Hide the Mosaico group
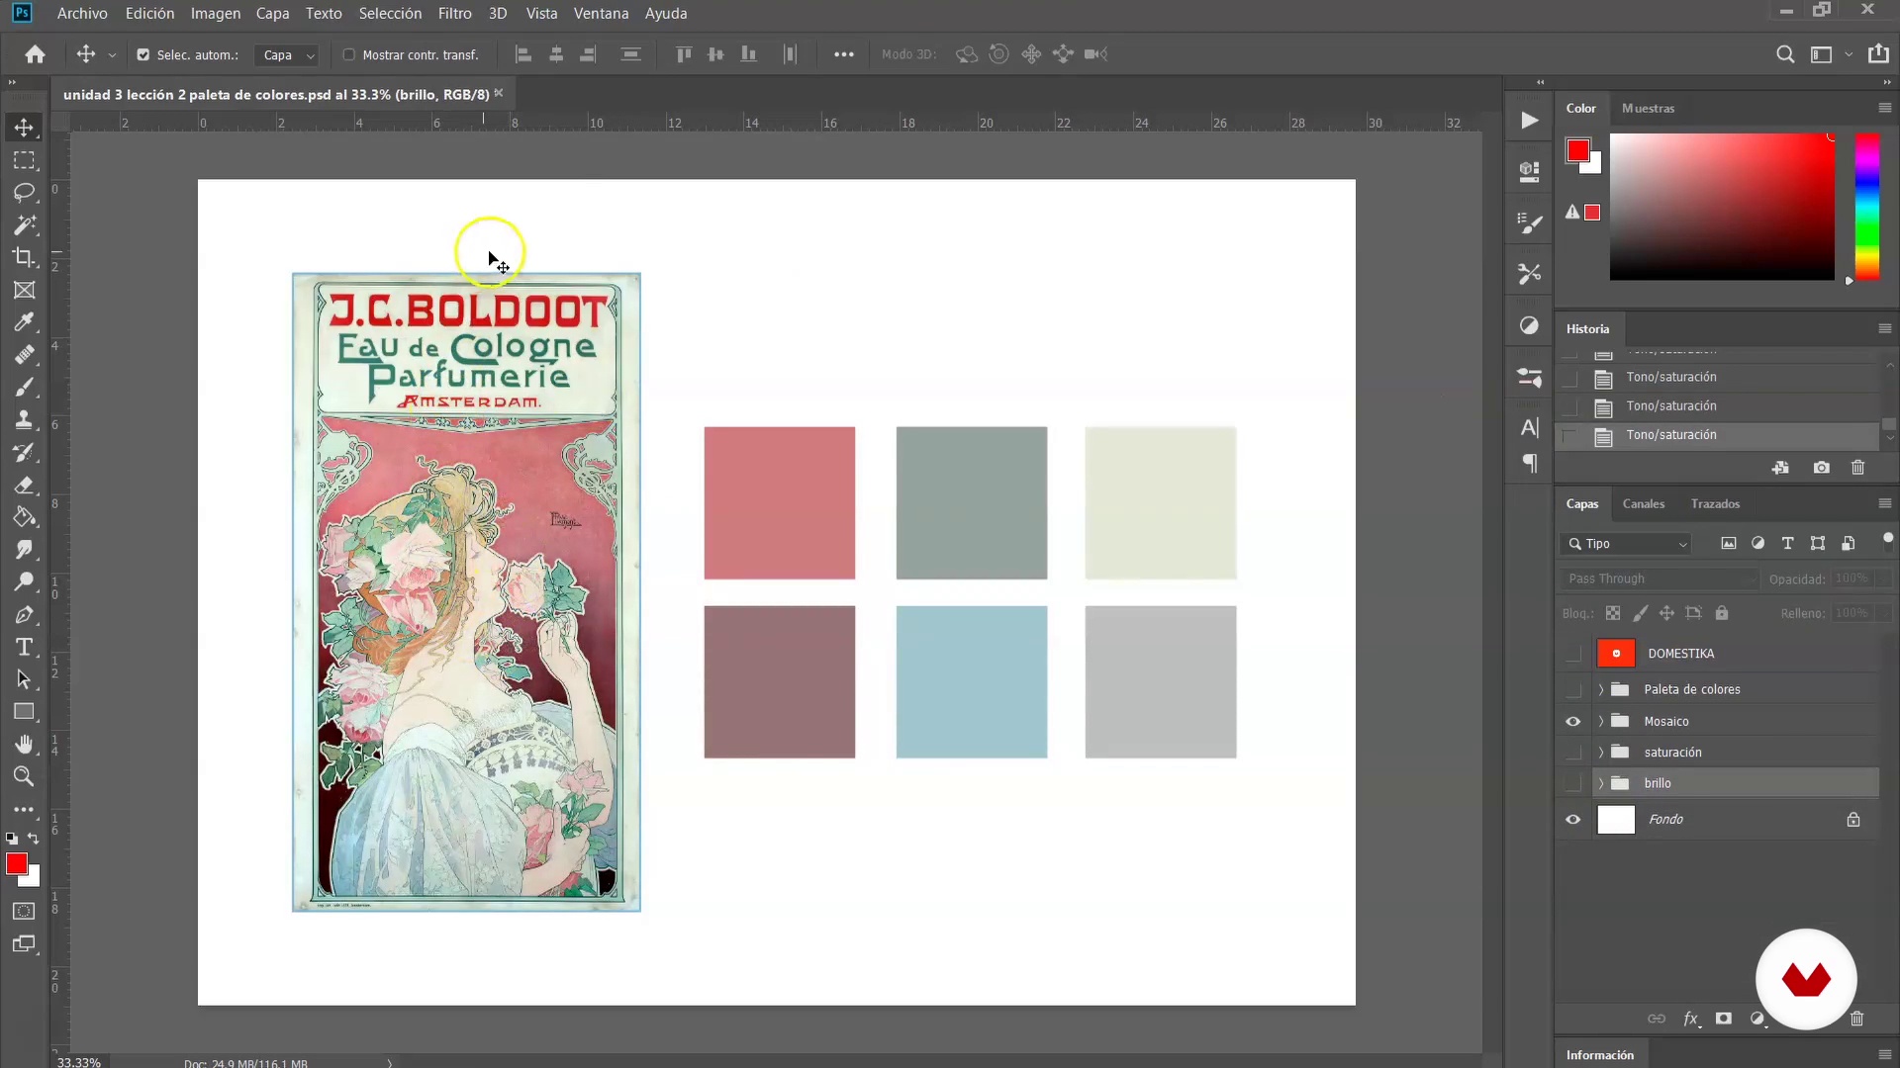The height and width of the screenshot is (1068, 1900). point(1572,721)
